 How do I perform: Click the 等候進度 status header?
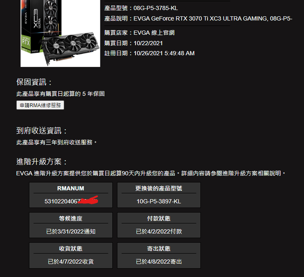(71, 218)
